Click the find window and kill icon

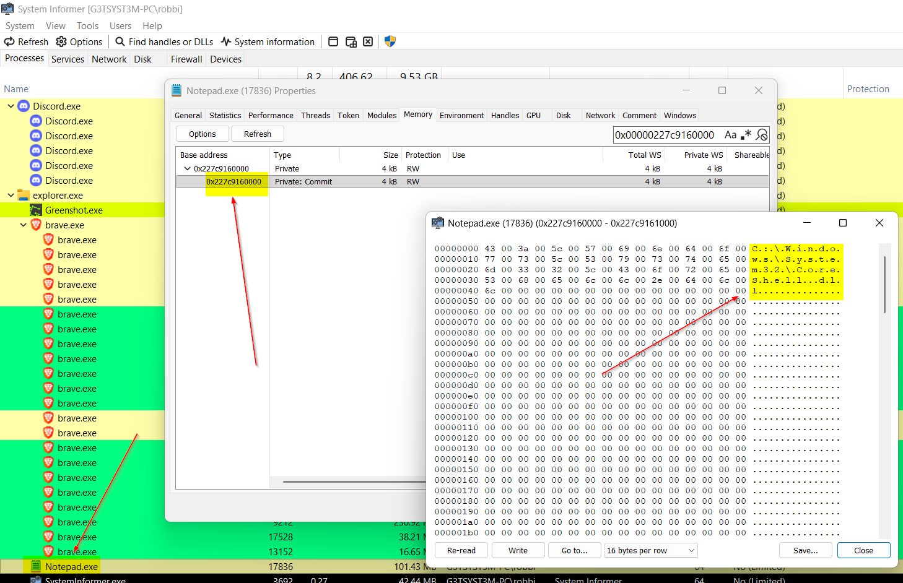pyautogui.click(x=368, y=41)
